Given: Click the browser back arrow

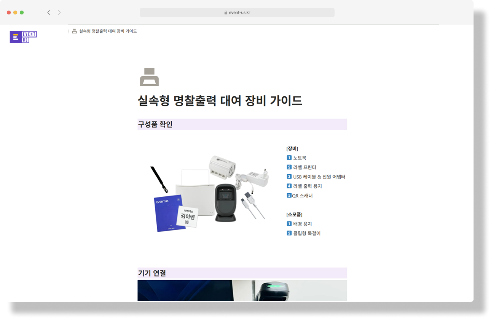Looking at the screenshot, I should coord(49,12).
